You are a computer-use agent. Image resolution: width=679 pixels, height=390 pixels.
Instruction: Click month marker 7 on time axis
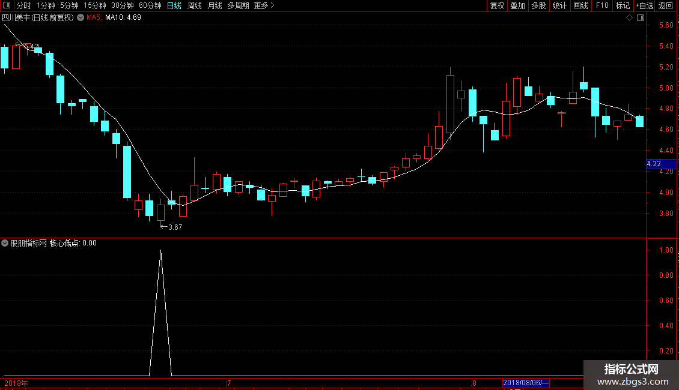(229, 383)
